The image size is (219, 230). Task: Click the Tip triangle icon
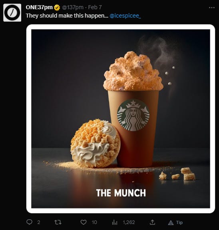tap(171, 223)
